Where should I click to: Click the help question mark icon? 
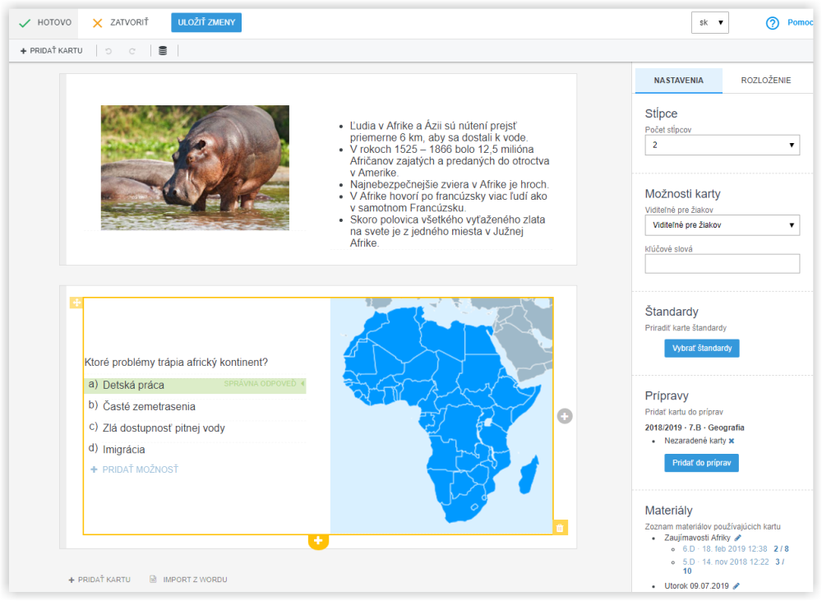[x=772, y=23]
